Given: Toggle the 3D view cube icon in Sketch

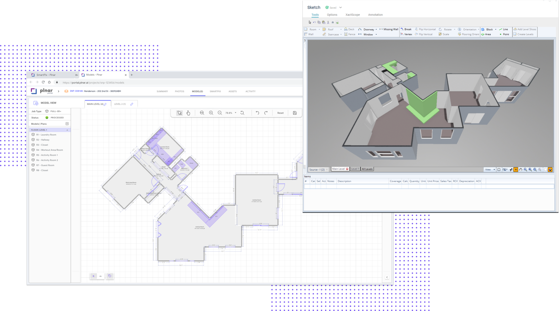Looking at the screenshot, I should click(550, 170).
